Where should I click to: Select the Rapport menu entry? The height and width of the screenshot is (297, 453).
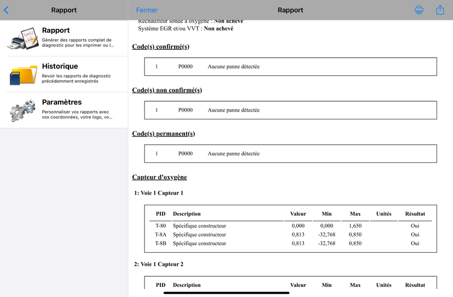tap(64, 38)
